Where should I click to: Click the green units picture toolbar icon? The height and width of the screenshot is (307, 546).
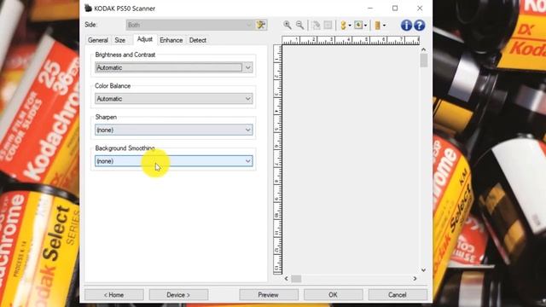(x=358, y=25)
